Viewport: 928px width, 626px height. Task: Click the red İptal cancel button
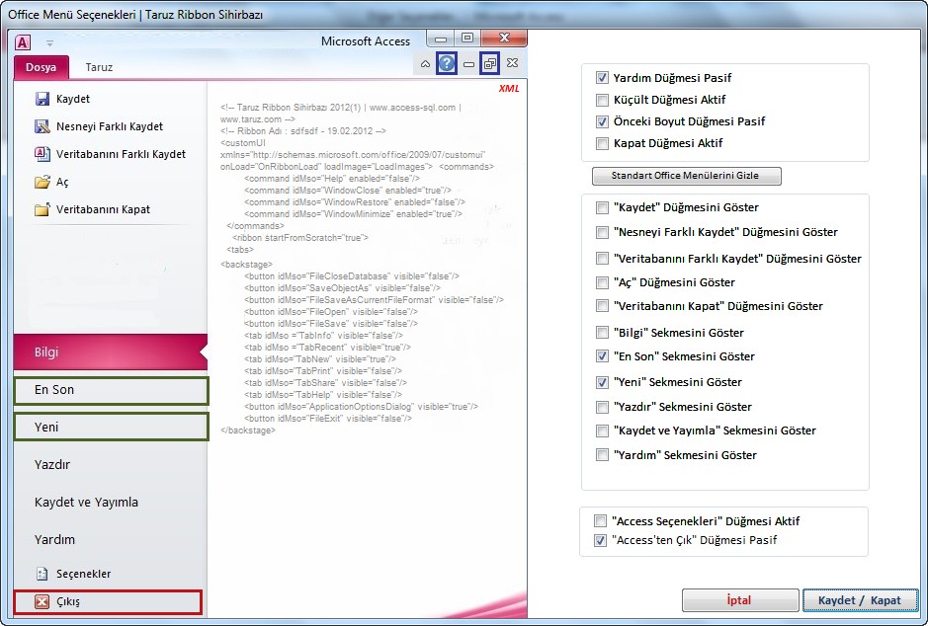739,600
